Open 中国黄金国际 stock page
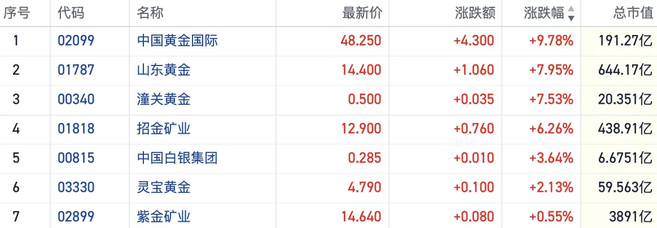 [177, 41]
